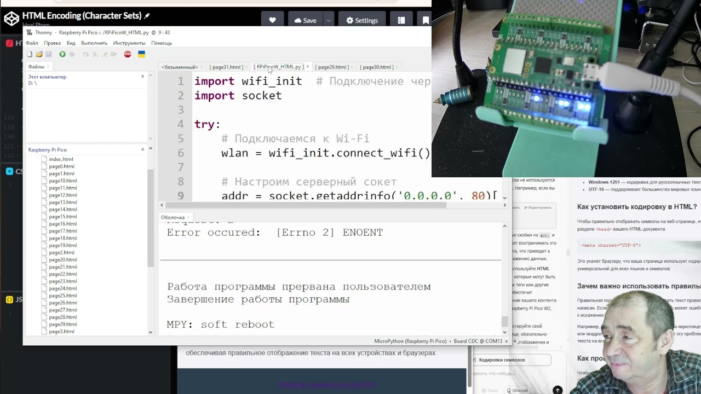Image resolution: width=701 pixels, height=394 pixels.
Task: Click shell scrollbar down arrow
Action: (504, 332)
